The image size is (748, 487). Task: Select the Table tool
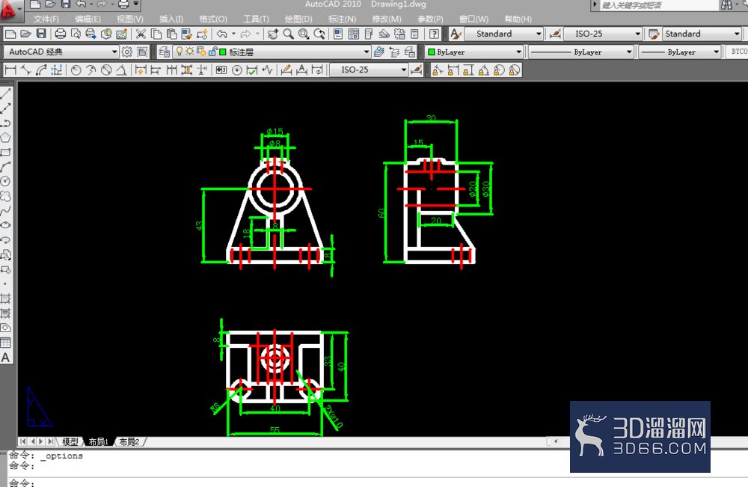6,343
